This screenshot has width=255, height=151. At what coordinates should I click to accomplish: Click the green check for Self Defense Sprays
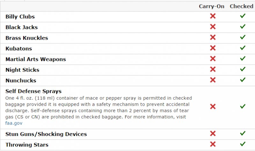243,106
